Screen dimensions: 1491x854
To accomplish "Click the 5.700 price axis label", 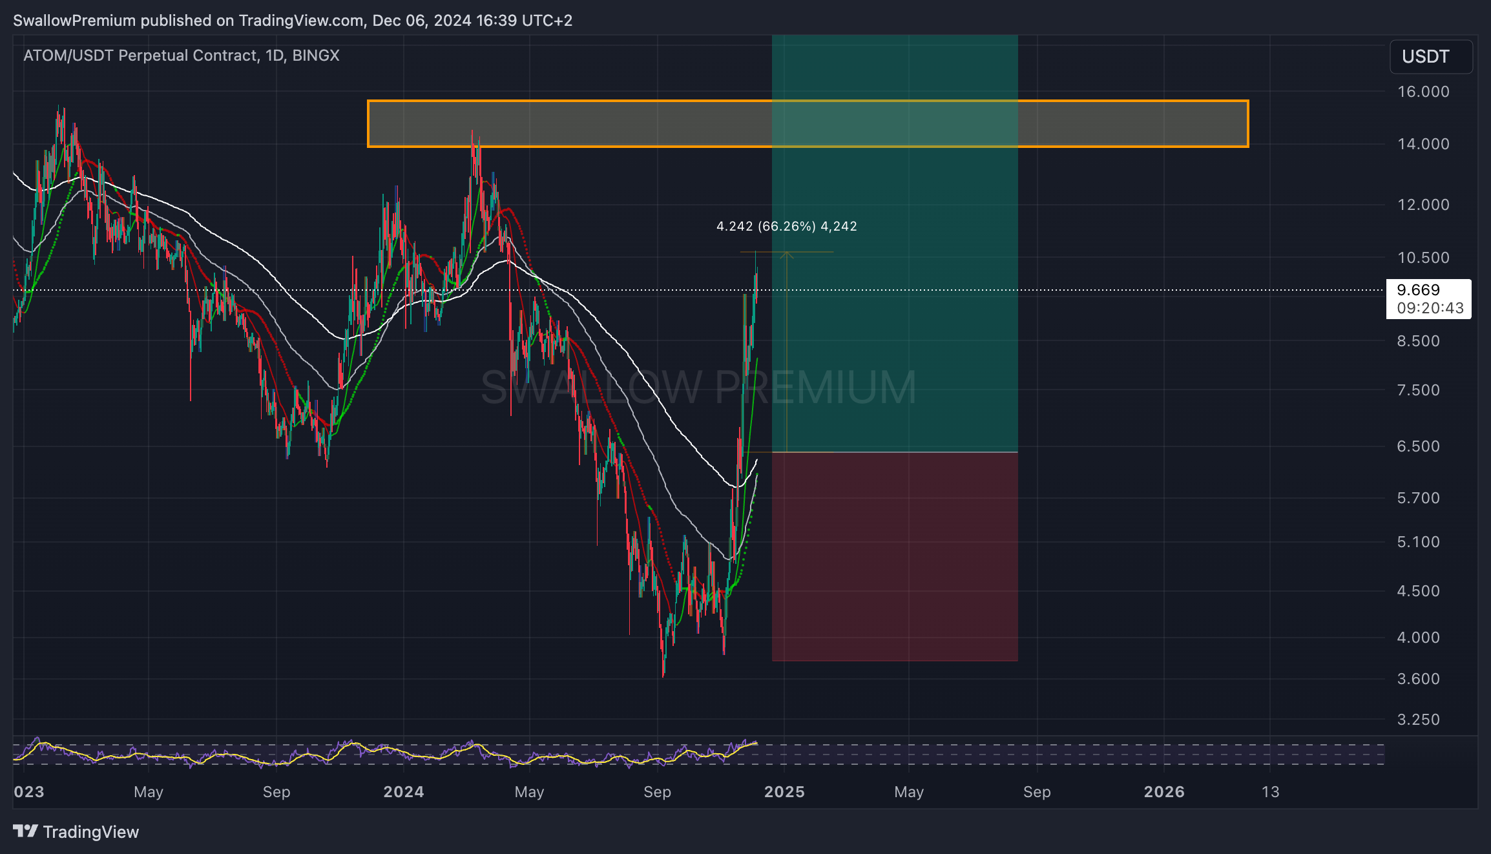I will [x=1418, y=498].
